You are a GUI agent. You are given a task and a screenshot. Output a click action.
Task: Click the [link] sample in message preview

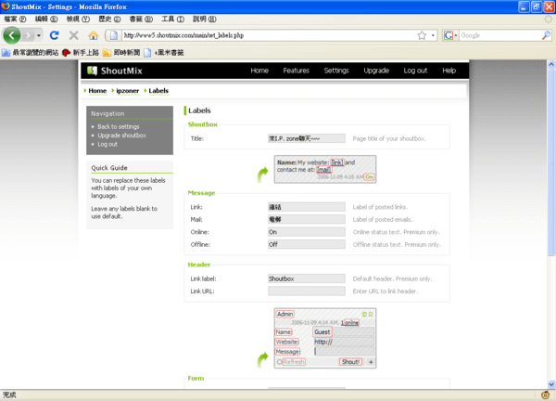337,162
